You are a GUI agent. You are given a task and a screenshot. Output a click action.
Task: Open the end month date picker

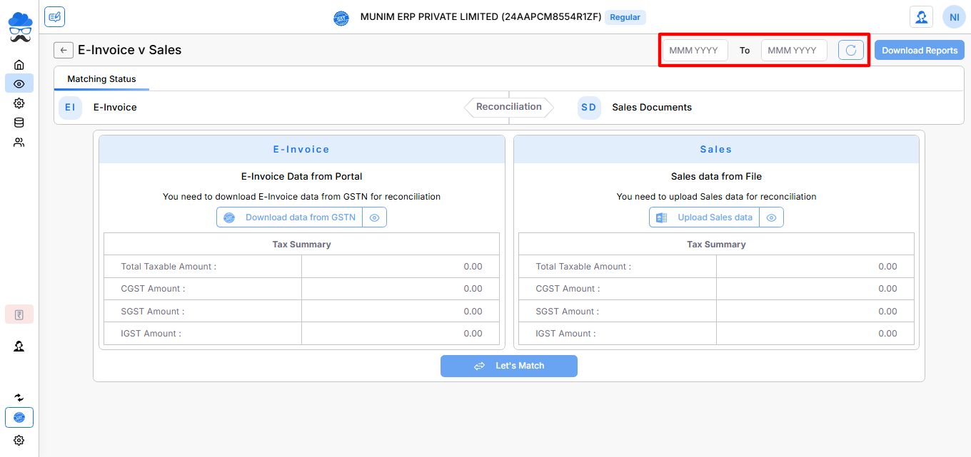click(x=793, y=51)
